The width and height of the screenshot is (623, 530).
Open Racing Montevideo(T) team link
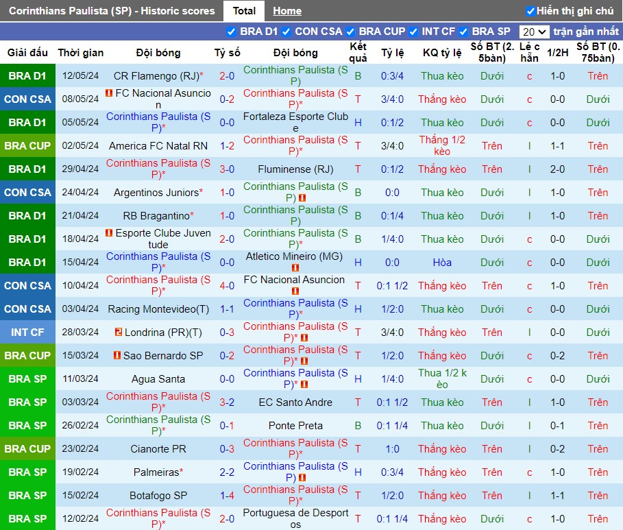[x=158, y=309]
